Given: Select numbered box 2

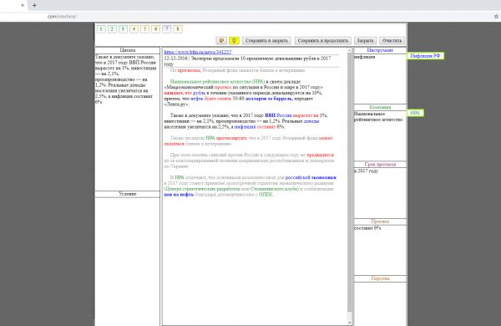Looking at the screenshot, I should (x=112, y=29).
